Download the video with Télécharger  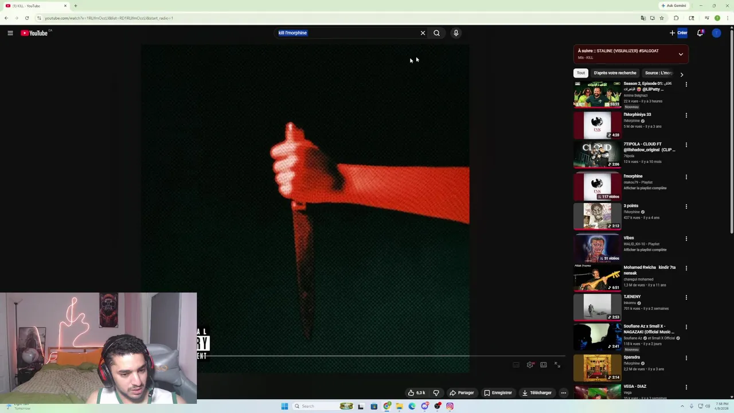pyautogui.click(x=537, y=393)
